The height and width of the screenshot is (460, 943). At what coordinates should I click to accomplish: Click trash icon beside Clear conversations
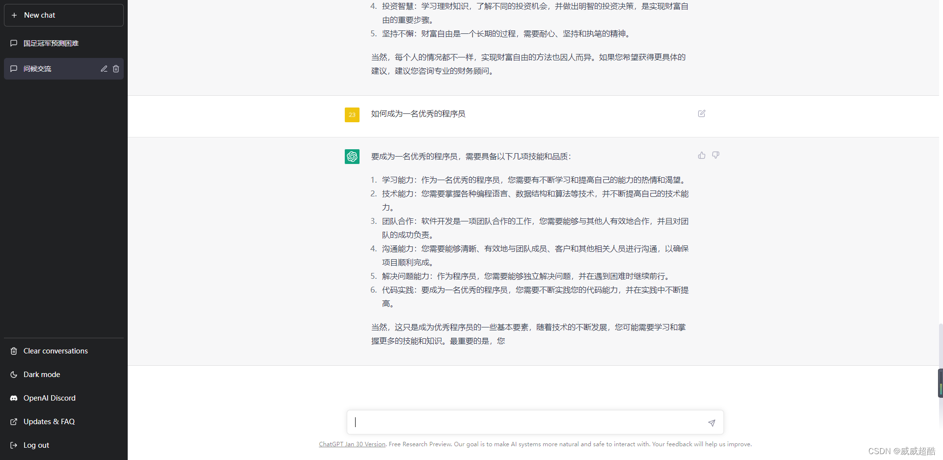(x=14, y=351)
